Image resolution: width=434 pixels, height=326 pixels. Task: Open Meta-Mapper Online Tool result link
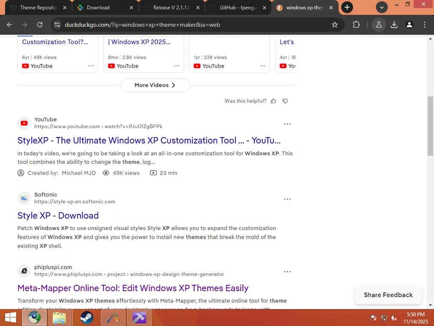point(133,288)
